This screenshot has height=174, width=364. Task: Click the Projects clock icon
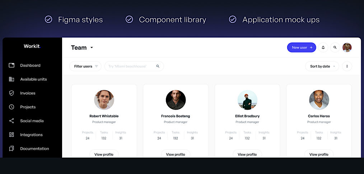point(11,107)
